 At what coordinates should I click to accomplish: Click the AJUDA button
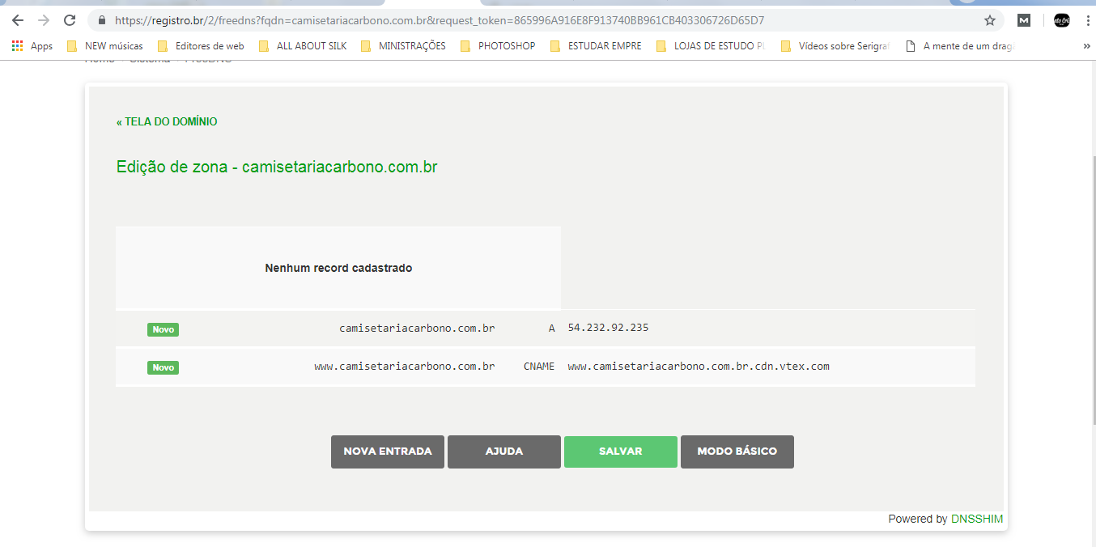point(504,452)
